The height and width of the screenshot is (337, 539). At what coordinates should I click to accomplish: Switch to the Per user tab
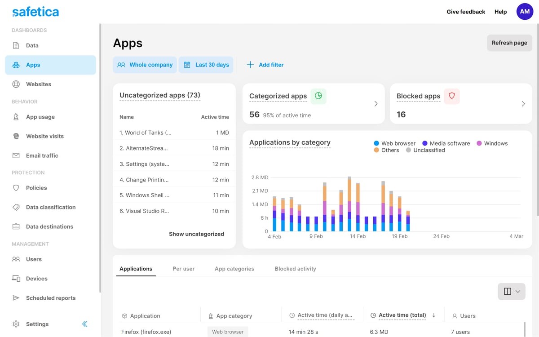tap(184, 268)
